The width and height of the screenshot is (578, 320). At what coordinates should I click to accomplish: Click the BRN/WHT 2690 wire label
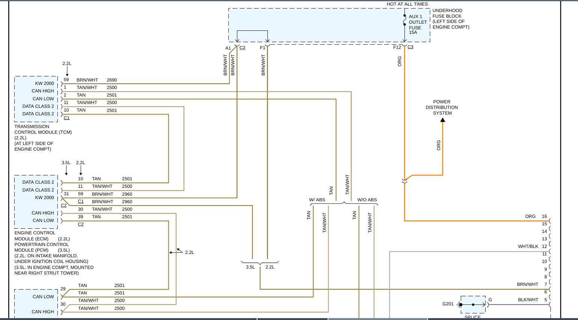(x=97, y=80)
